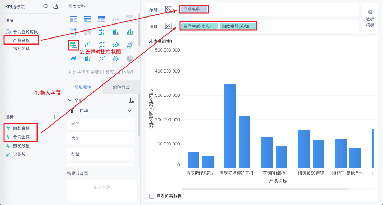This screenshot has height=205, width=383.
Task: Switch to the 组件样式 tab
Action: tap(121, 87)
